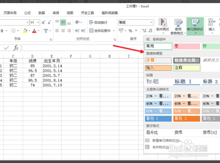
Task: Open the underline style dropdown arrow
Action: [x=7, y=31]
